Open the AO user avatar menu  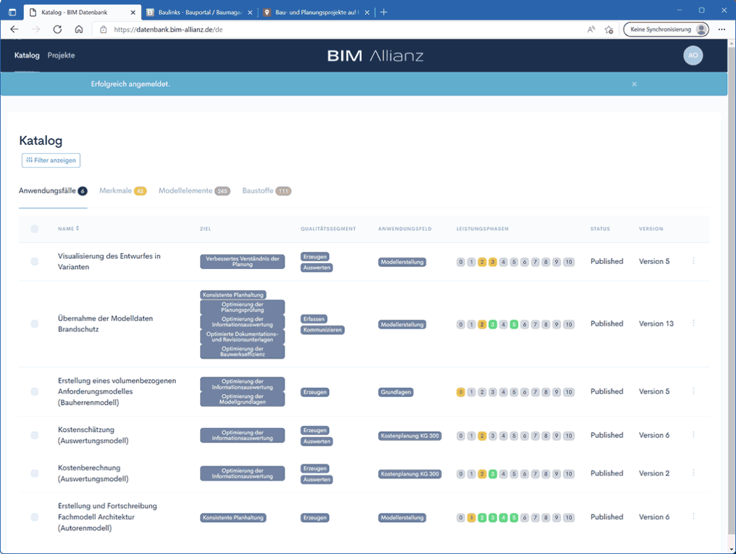point(693,55)
